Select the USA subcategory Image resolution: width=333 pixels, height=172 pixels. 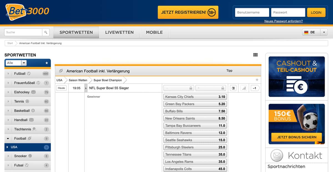pos(27,147)
